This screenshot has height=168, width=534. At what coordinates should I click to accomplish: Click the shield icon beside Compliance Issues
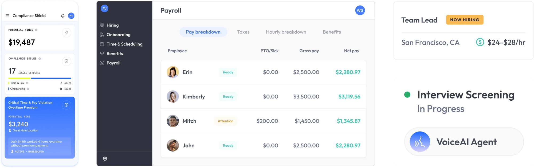[66, 61]
